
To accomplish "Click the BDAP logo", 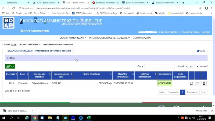I will pyautogui.click(x=9, y=23).
